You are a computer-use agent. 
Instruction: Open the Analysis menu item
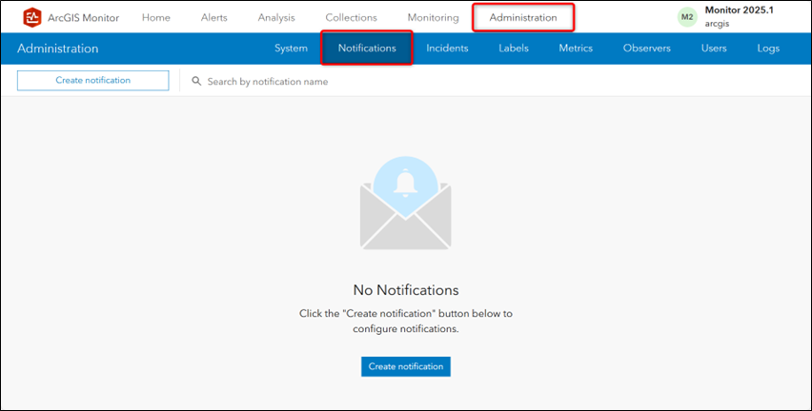(x=276, y=17)
